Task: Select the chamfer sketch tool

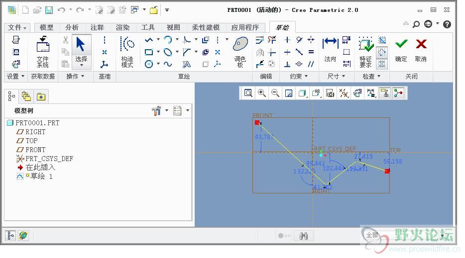Action: coord(187,52)
